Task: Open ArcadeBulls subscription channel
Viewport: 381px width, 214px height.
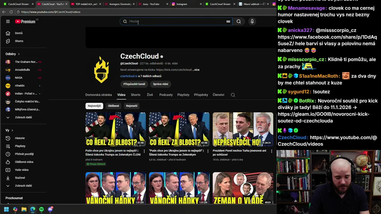Action: (23, 70)
